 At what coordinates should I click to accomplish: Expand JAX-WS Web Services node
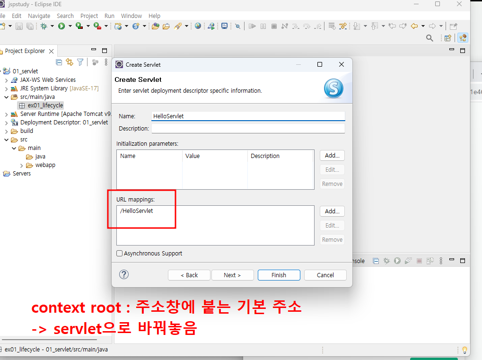tap(7, 80)
